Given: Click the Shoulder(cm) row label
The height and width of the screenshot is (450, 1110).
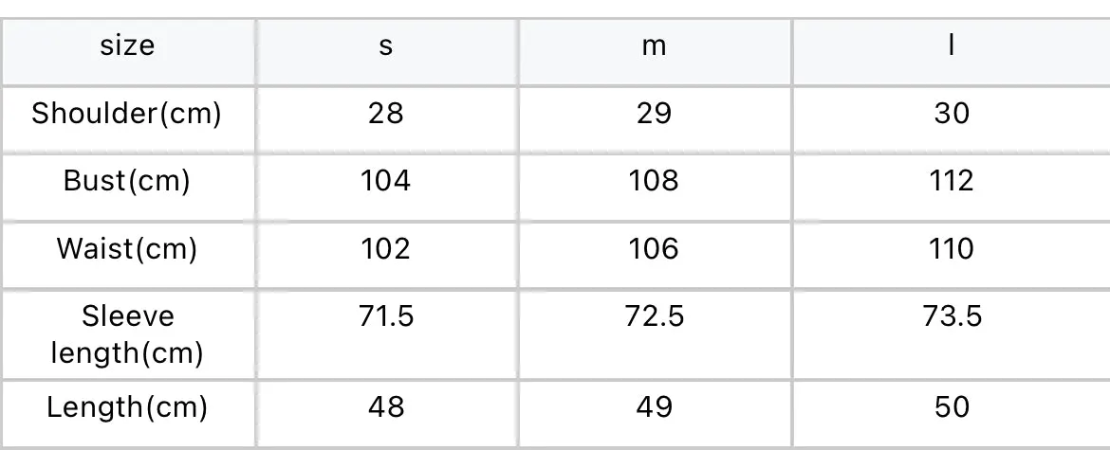Looking at the screenshot, I should [x=127, y=118].
